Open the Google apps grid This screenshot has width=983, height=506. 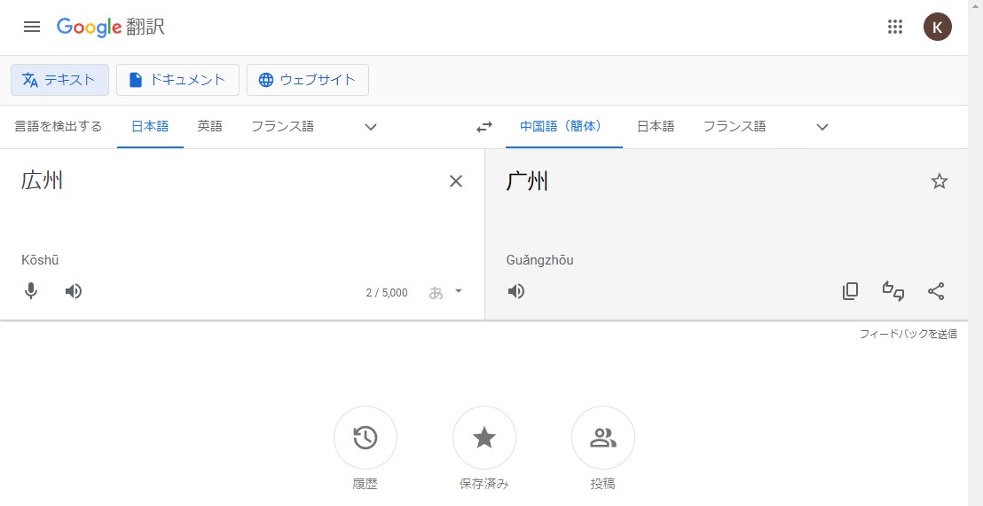coord(894,27)
